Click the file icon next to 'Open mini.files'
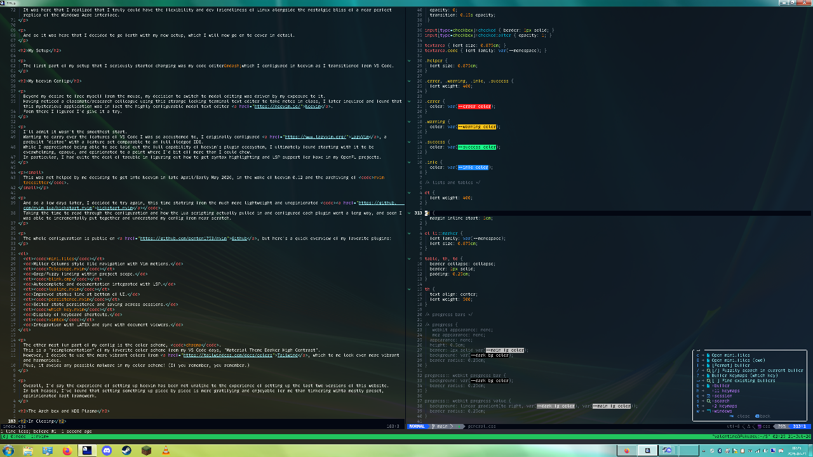 (708, 355)
